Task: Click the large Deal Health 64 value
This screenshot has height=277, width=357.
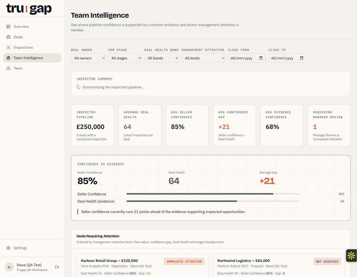Action: click(174, 181)
